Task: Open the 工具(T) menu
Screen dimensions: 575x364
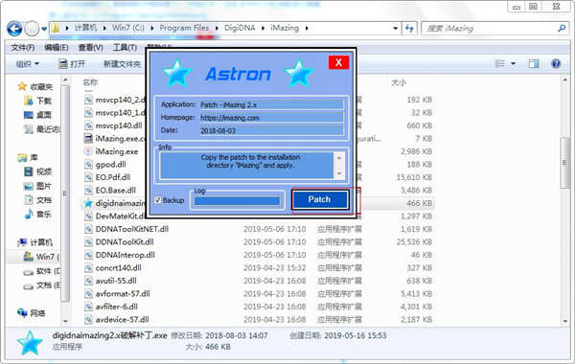Action: click(x=125, y=48)
